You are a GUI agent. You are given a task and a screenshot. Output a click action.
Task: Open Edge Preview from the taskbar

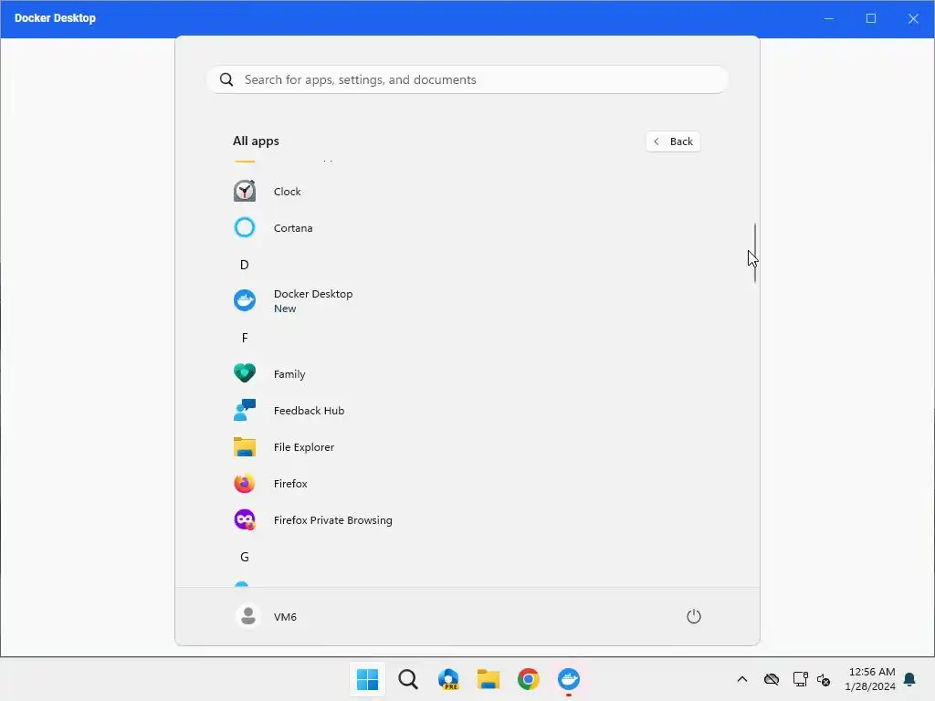(x=448, y=679)
